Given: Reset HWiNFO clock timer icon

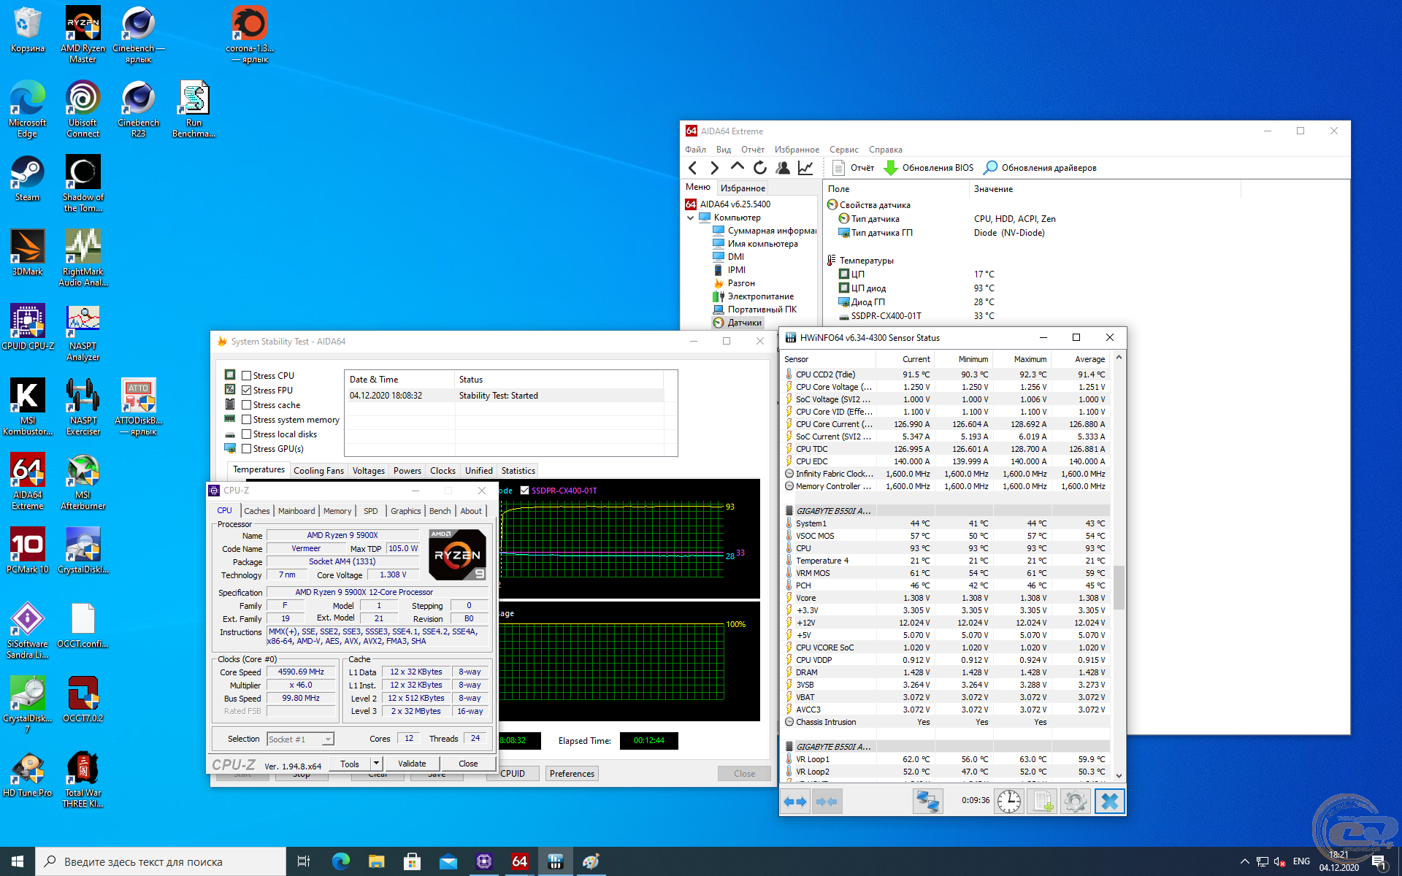Looking at the screenshot, I should click(x=1009, y=802).
